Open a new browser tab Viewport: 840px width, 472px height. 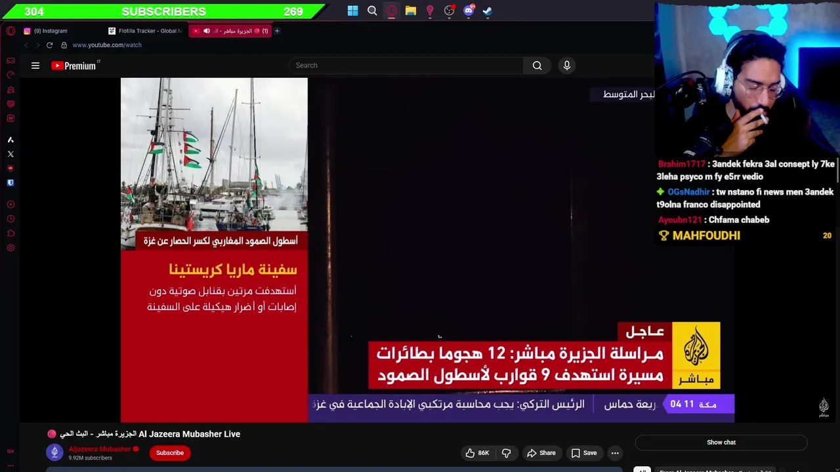click(x=277, y=31)
